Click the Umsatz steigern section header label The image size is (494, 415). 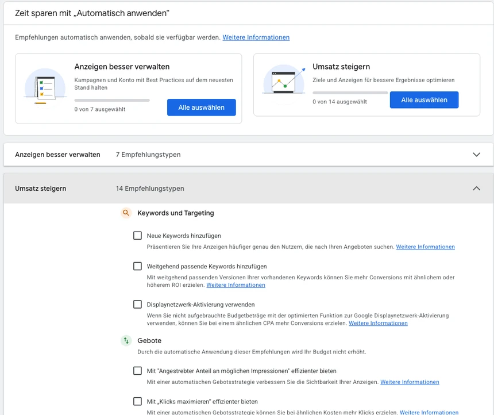(41, 189)
